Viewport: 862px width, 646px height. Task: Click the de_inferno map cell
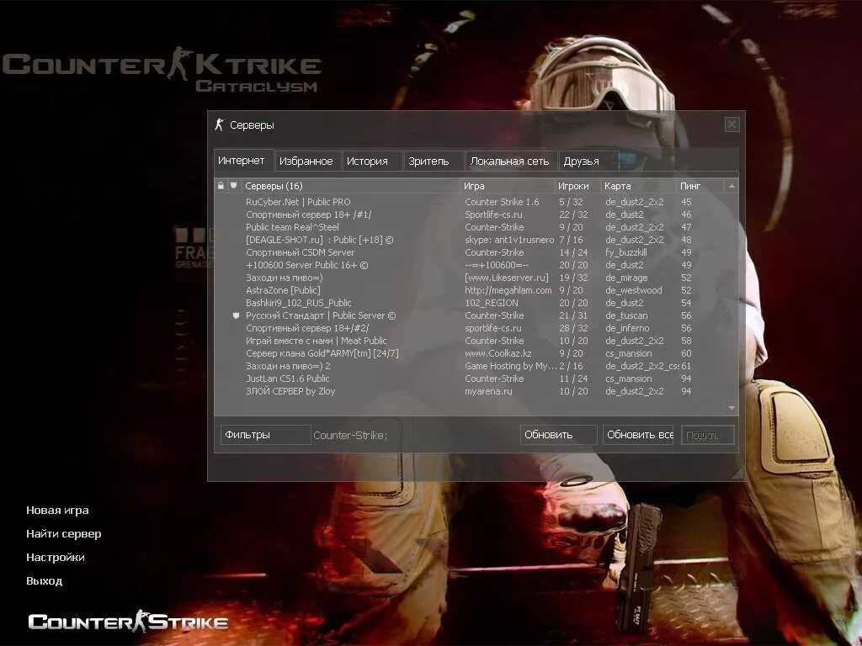coord(627,328)
